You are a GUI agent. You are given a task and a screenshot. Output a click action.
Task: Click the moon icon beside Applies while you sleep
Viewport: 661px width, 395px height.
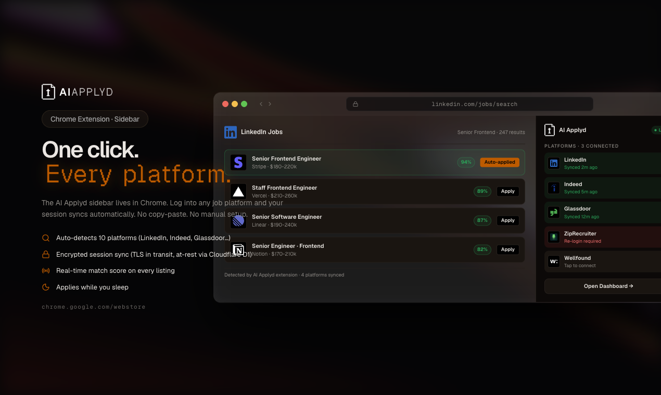point(46,287)
